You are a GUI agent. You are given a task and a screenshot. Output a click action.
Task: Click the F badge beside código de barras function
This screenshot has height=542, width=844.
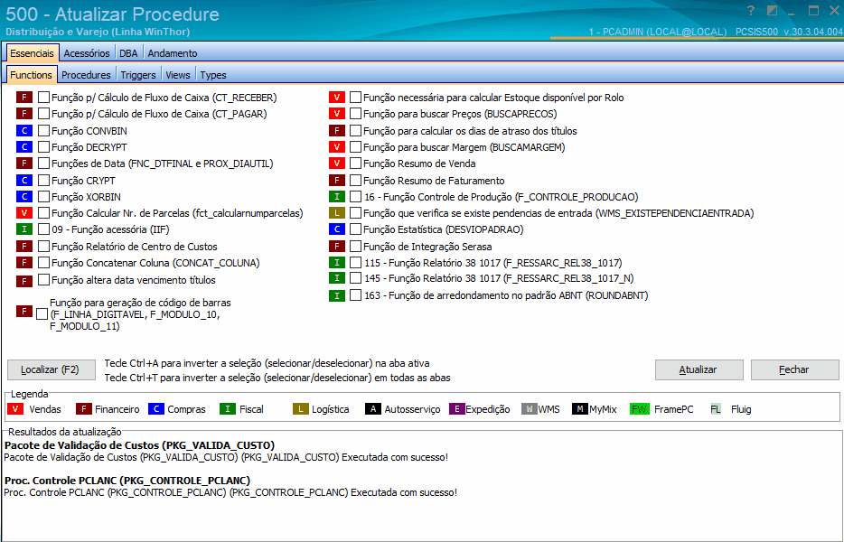click(24, 311)
